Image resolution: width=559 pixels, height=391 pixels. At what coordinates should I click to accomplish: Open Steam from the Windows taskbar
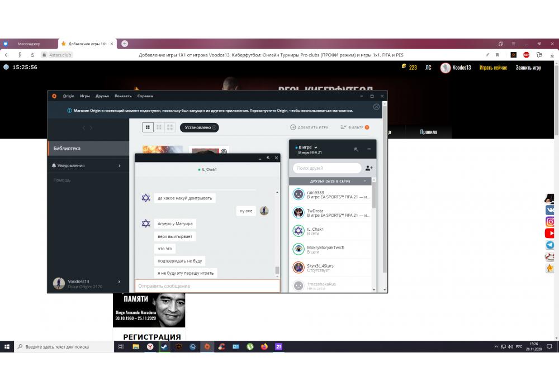click(164, 347)
